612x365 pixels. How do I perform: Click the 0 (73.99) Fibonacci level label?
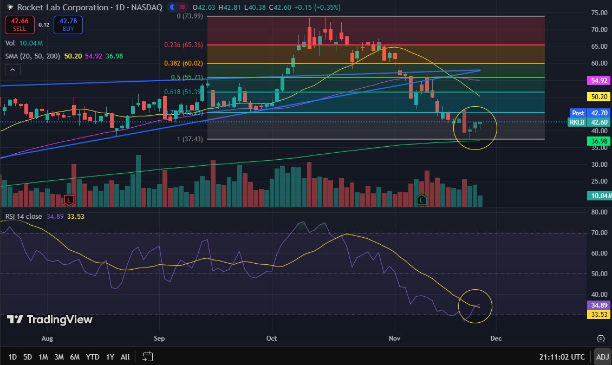tap(190, 16)
